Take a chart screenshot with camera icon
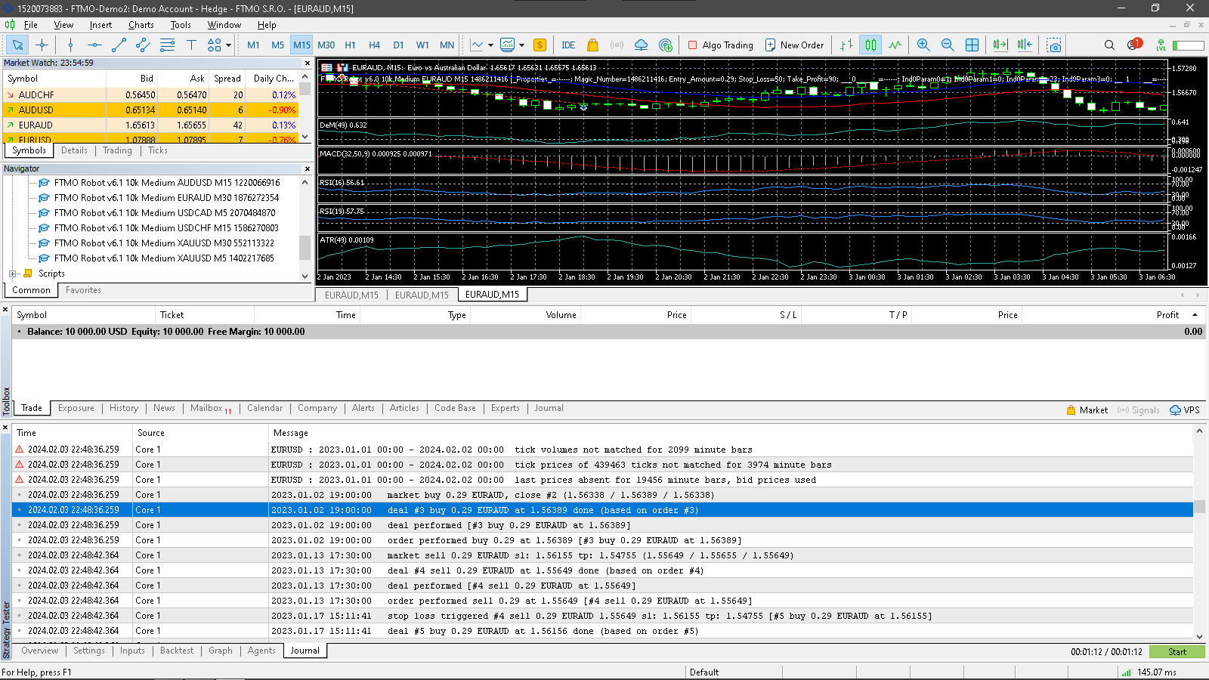 1053,45
